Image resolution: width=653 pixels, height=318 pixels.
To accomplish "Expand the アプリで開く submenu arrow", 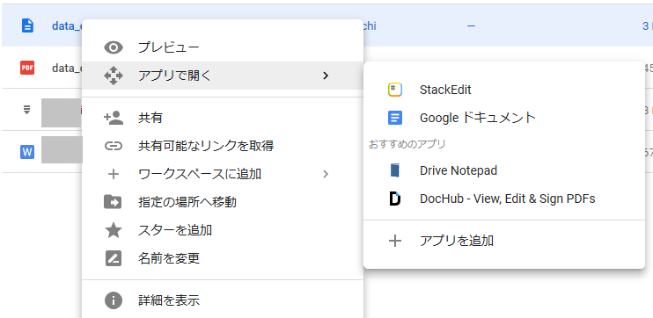I will coord(326,76).
